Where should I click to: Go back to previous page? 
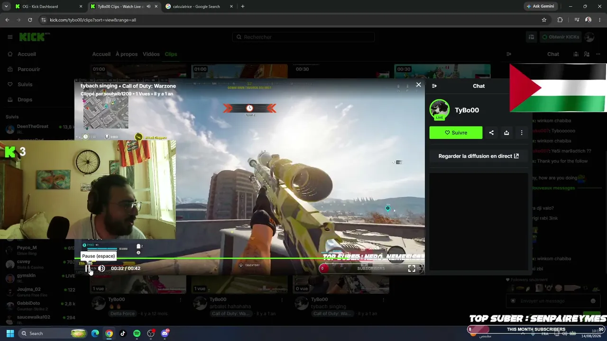(7, 20)
